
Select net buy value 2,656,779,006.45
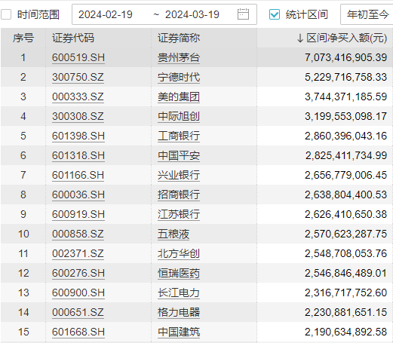pos(345,175)
